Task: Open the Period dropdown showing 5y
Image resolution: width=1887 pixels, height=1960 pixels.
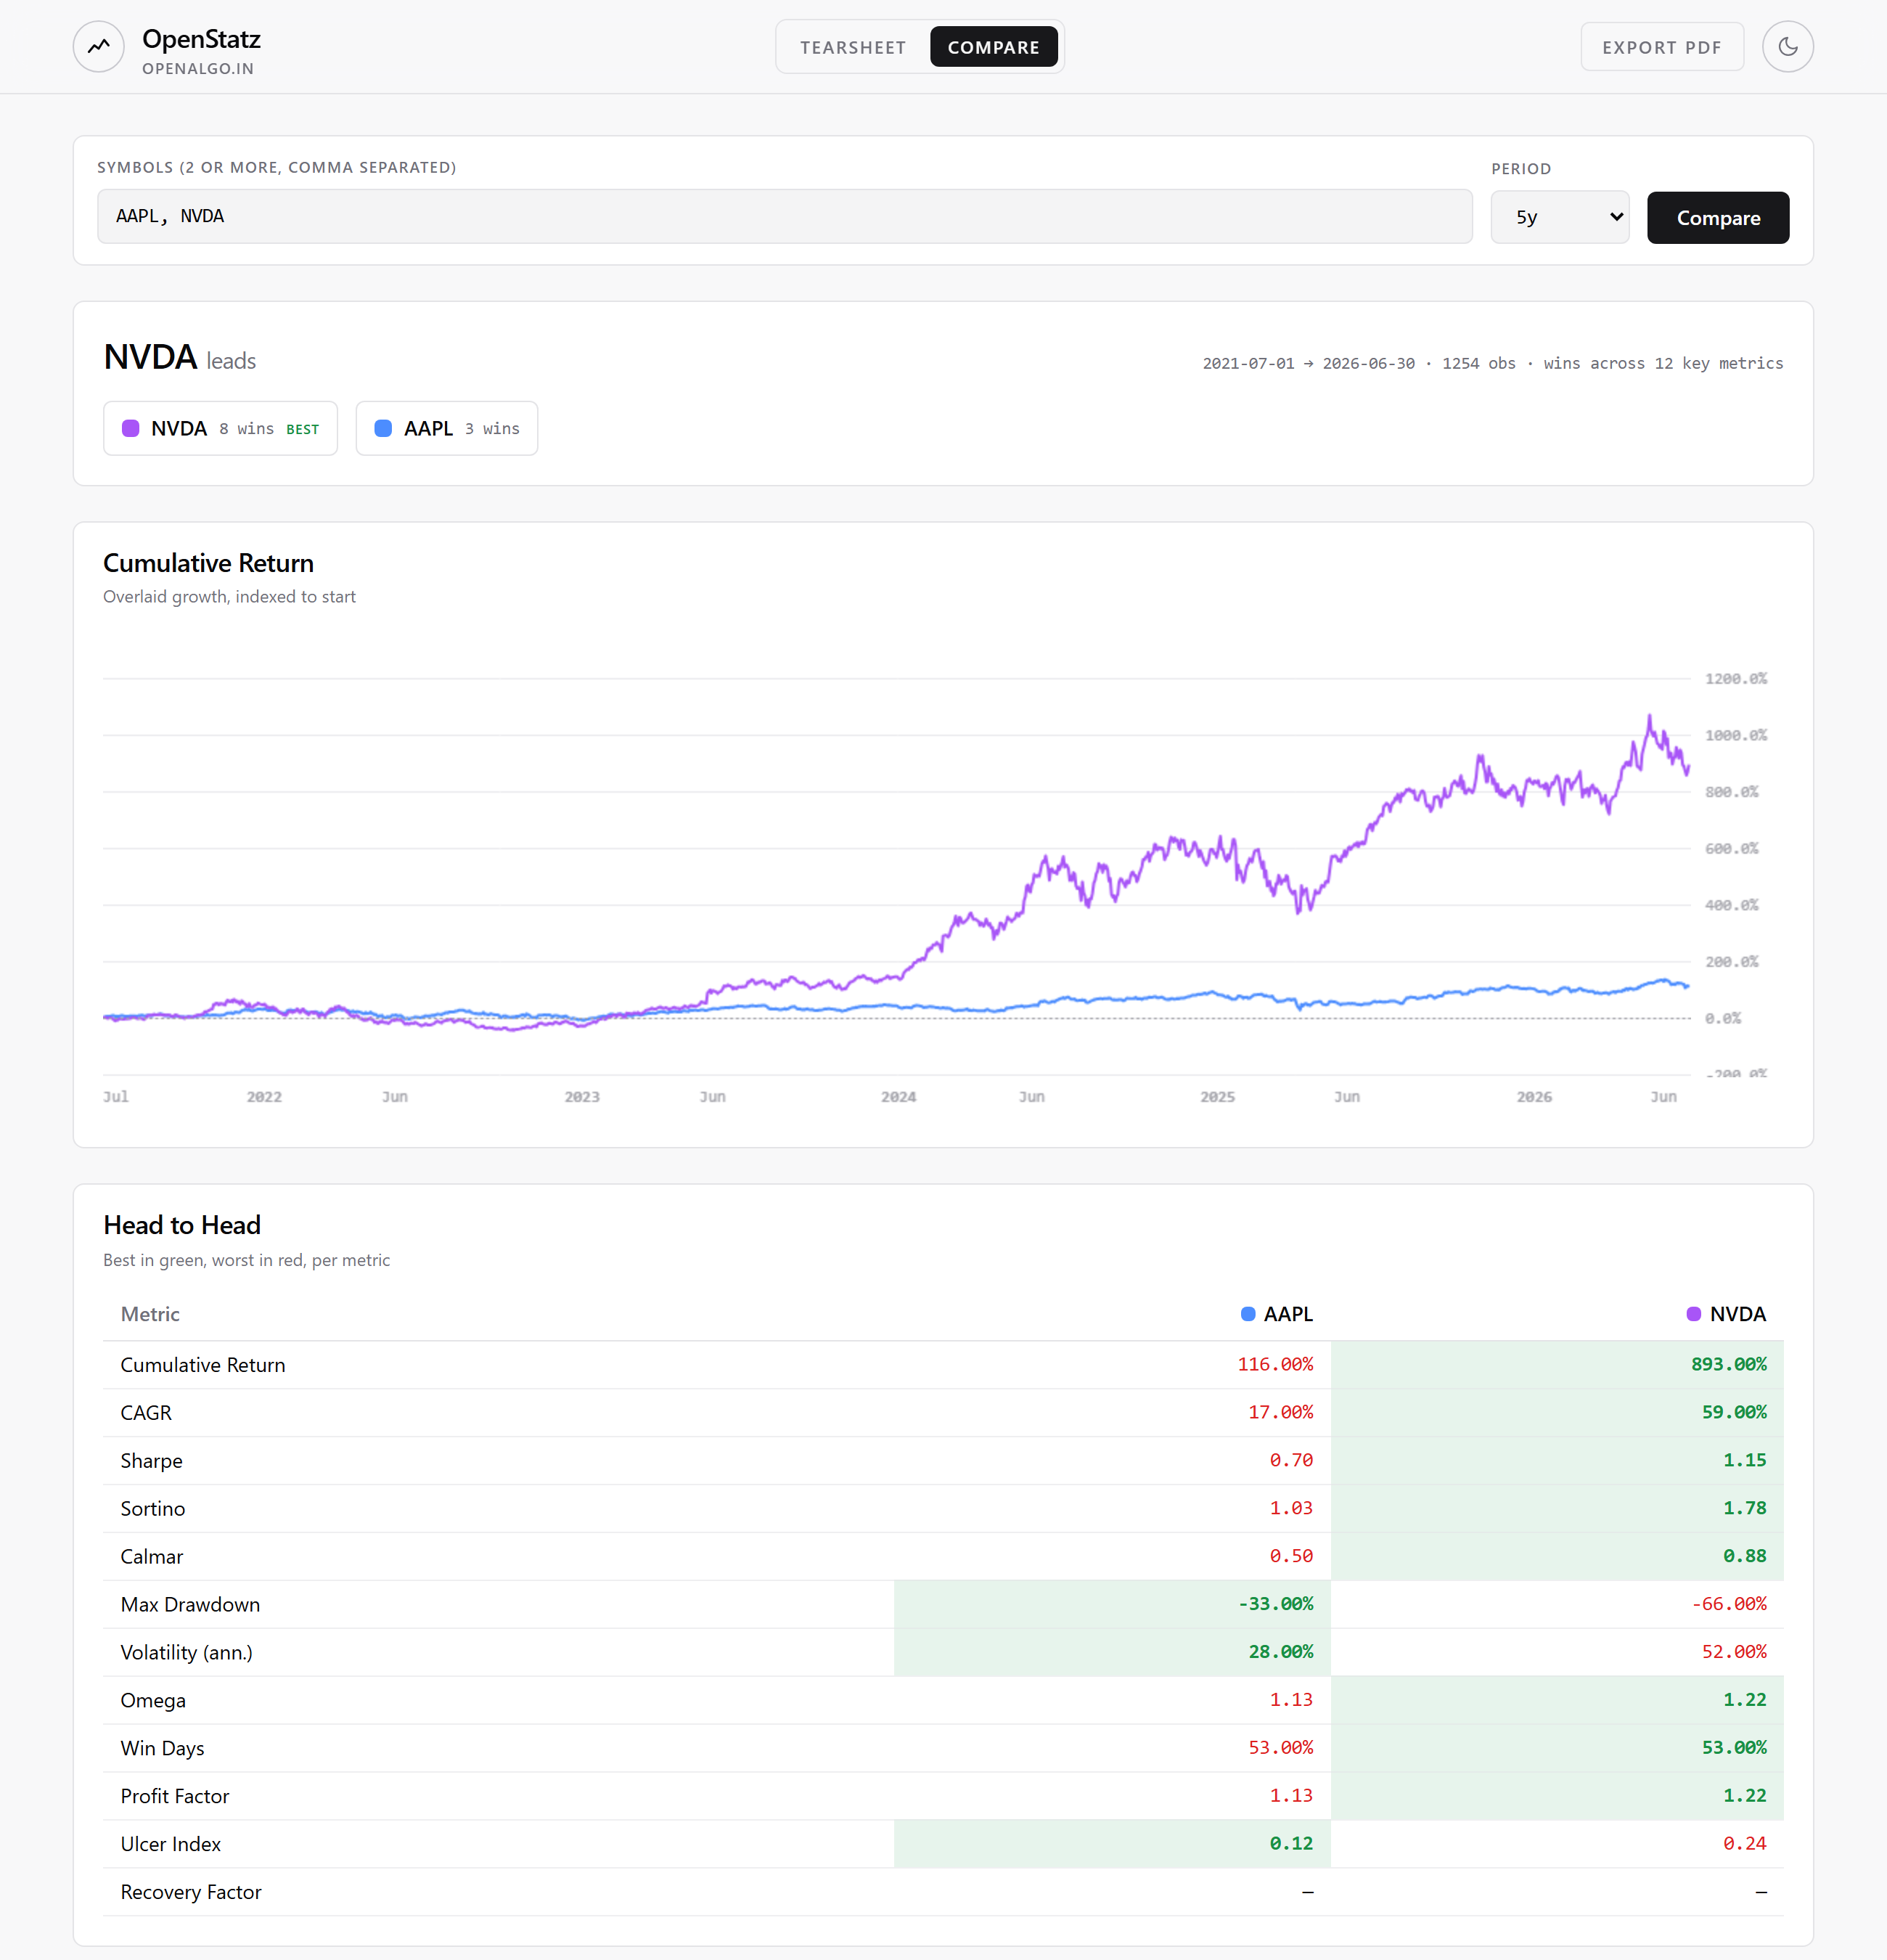Action: 1559,217
